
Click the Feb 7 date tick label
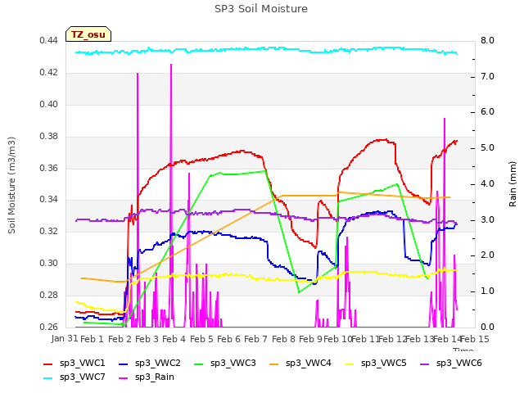255,339
